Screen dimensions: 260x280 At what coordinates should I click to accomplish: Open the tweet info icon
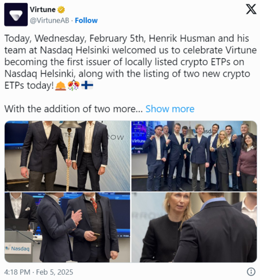click(x=251, y=272)
